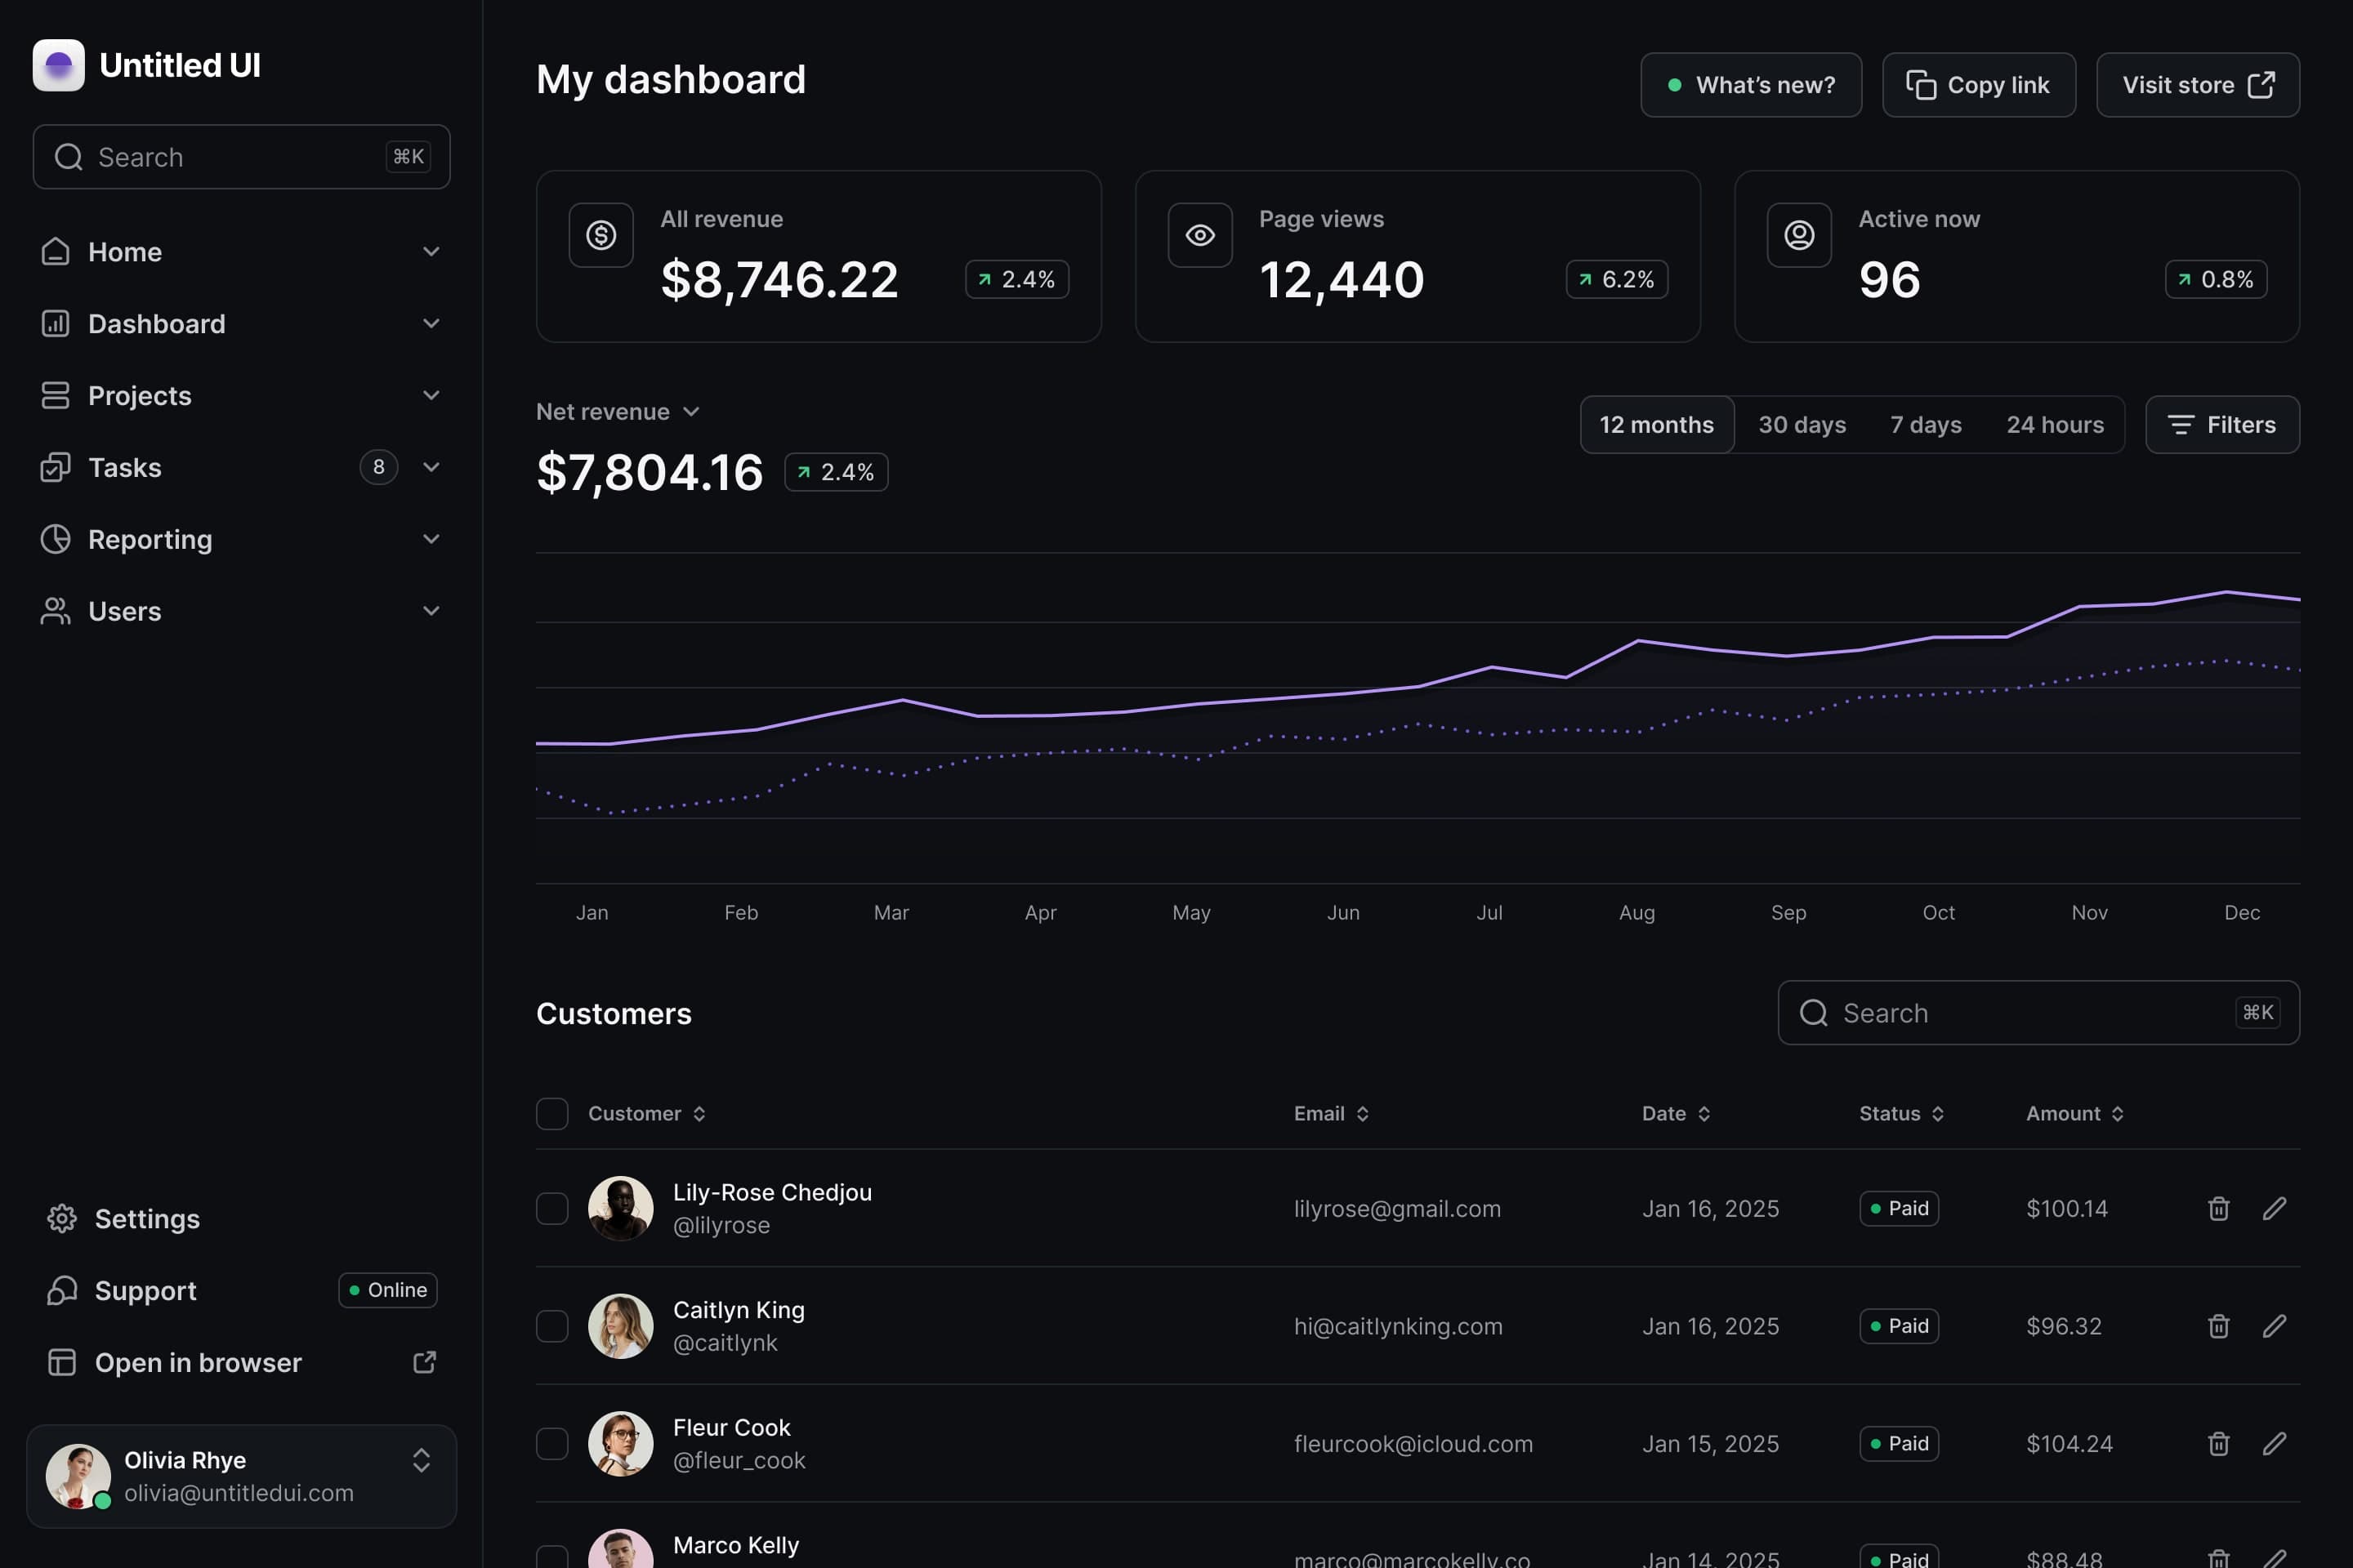The height and width of the screenshot is (1568, 2353).
Task: Click the Online support status badge
Action: pos(388,1290)
